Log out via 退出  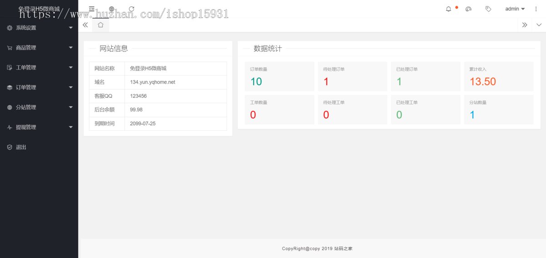[x=39, y=148]
